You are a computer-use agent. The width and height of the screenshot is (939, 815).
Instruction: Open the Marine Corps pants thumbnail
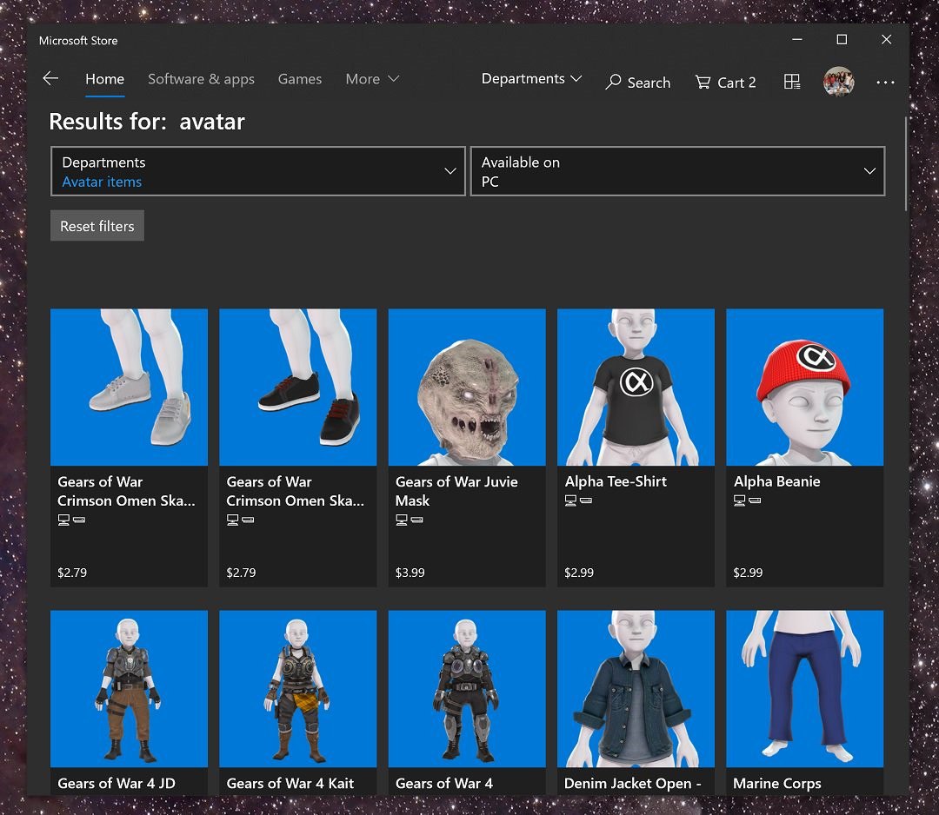(x=805, y=689)
